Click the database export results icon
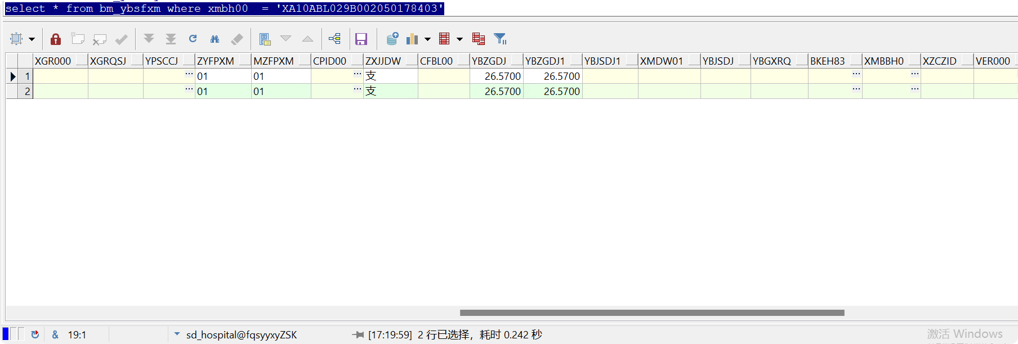The height and width of the screenshot is (344, 1018). click(392, 39)
